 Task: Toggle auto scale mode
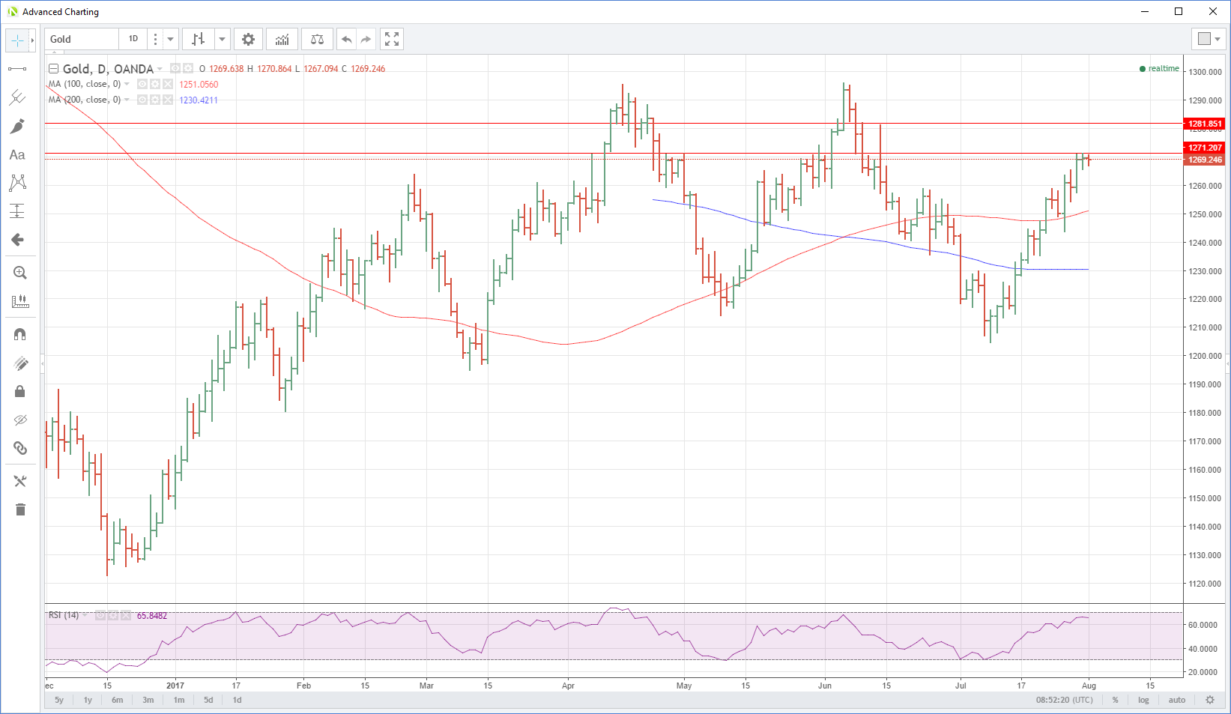[x=1177, y=700]
